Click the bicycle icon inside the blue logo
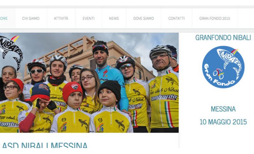254x154 pixels. [x=218, y=73]
